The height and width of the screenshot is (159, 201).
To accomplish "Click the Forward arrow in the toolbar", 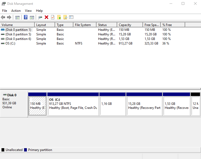I will click(9, 17).
